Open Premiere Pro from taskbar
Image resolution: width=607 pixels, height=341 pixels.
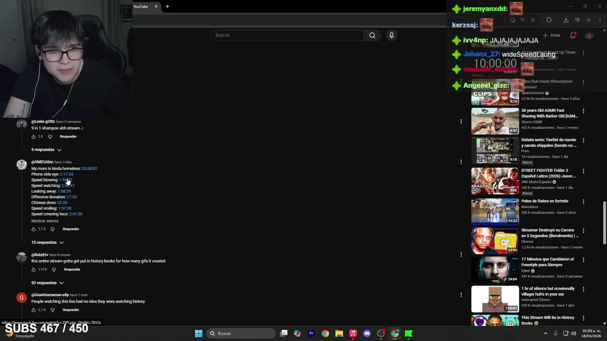pos(311,333)
